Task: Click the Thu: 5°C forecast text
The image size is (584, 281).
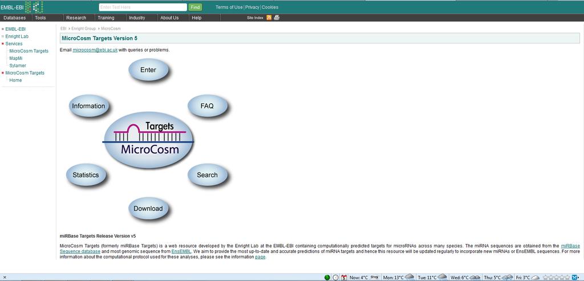Action: pyautogui.click(x=492, y=278)
